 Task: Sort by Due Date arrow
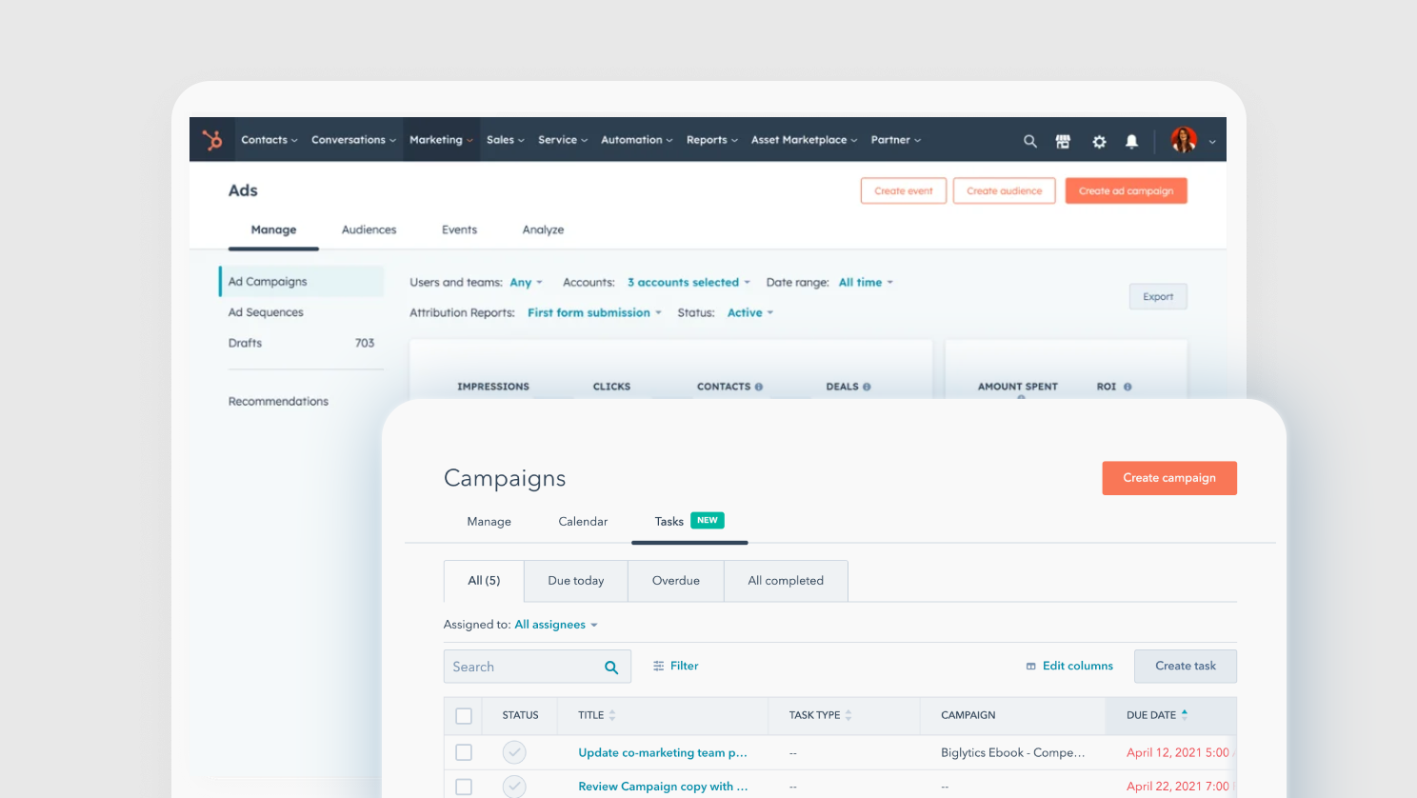[1185, 713]
